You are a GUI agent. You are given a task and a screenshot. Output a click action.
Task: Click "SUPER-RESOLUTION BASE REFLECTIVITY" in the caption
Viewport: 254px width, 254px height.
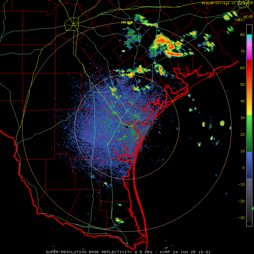click(89, 252)
